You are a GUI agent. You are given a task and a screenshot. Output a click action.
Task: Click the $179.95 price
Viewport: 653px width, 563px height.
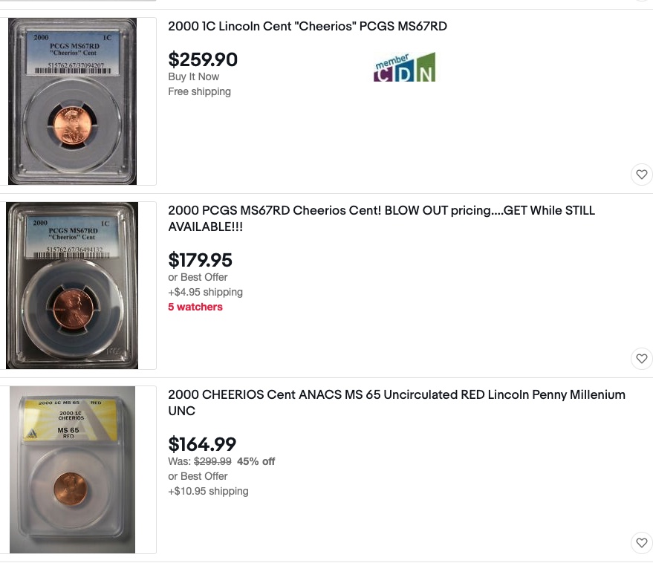pyautogui.click(x=200, y=261)
